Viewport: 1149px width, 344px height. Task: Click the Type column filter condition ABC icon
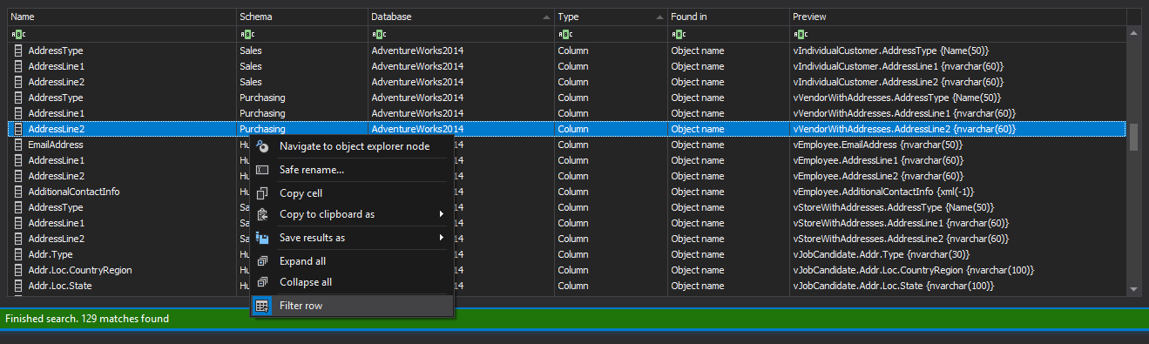564,34
